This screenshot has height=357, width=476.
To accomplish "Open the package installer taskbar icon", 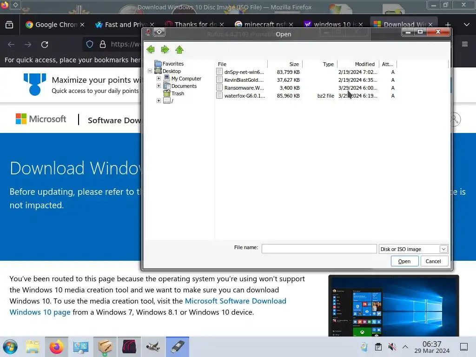I will (x=105, y=347).
